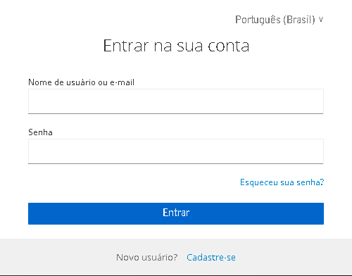This screenshot has width=352, height=276.
Task: Click the word Português in the language selector
Action: (258, 20)
